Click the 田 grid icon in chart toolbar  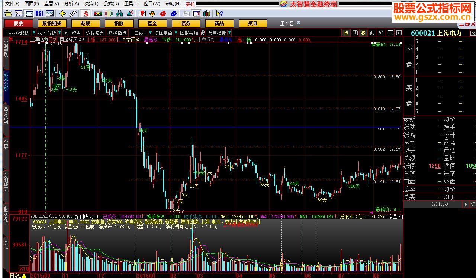pyautogui.click(x=355, y=33)
